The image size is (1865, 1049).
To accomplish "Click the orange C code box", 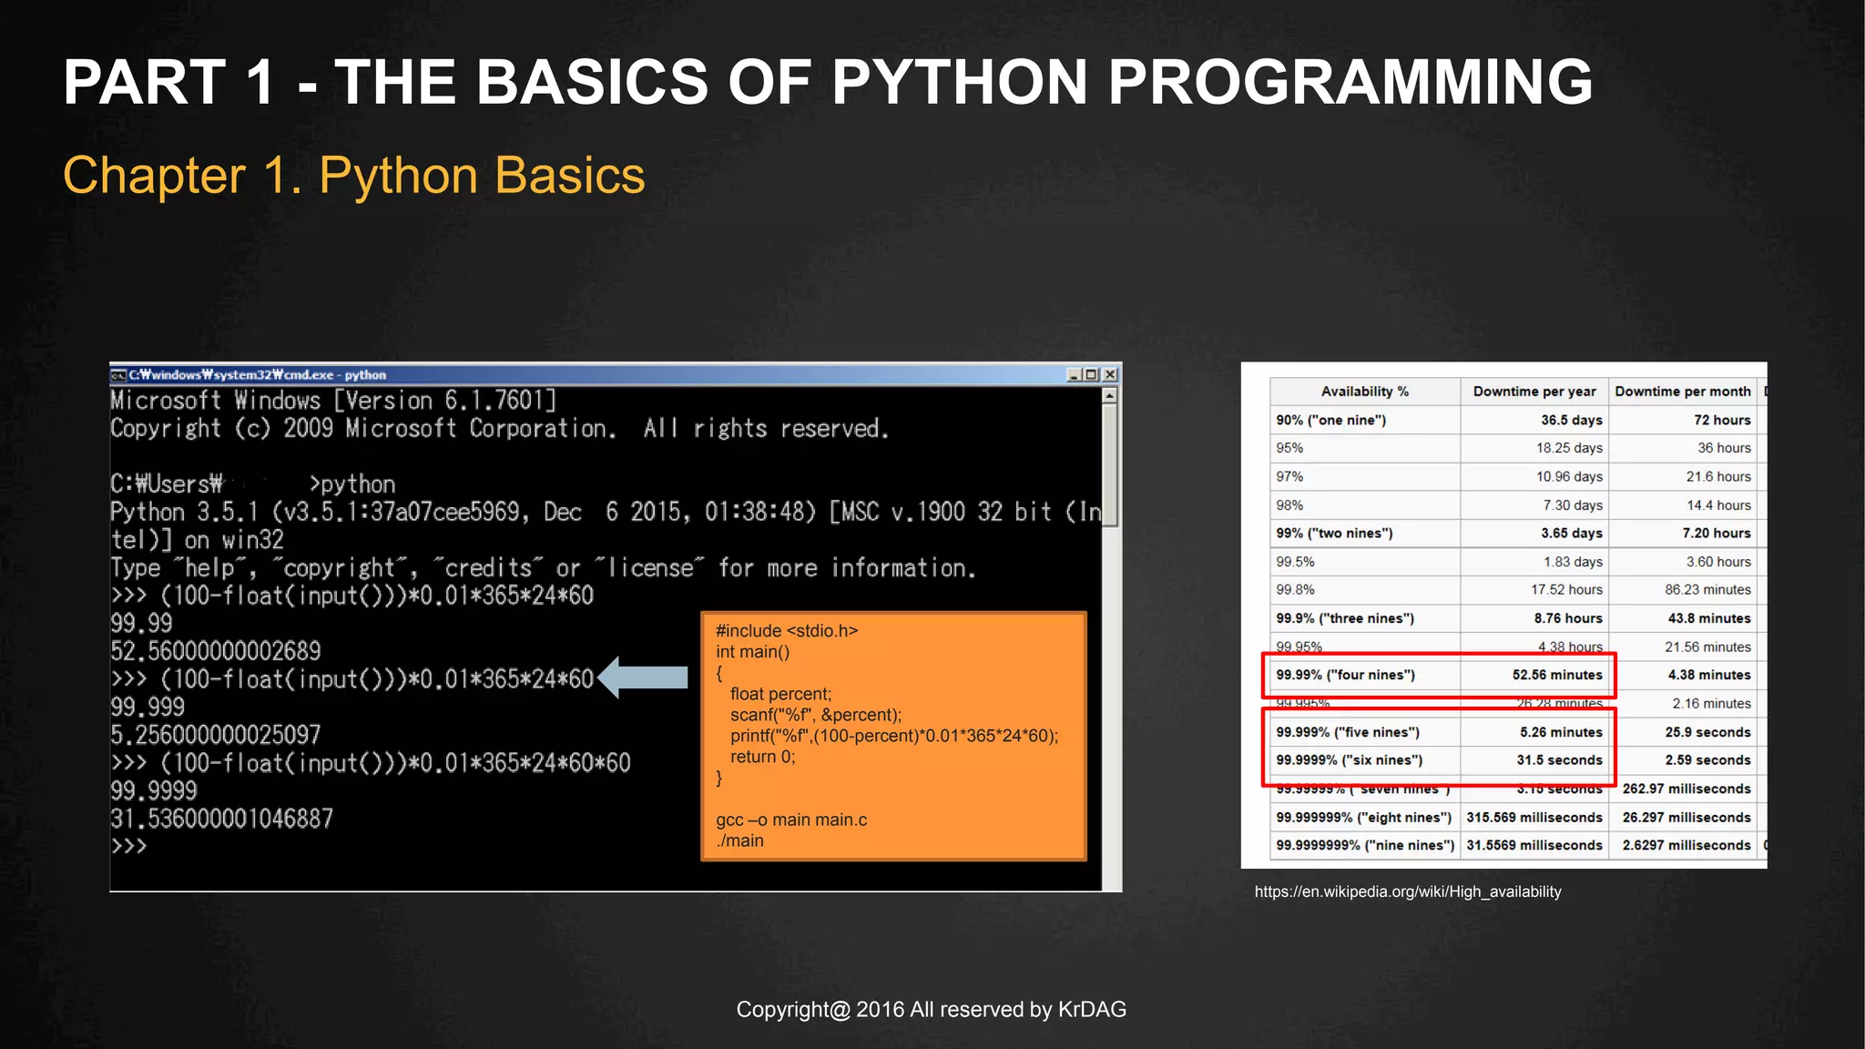I will 893,735.
